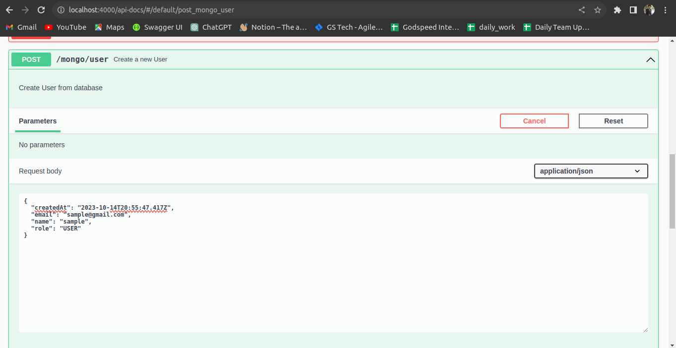
Task: Open the Extensions puzzle icon
Action: [617, 10]
